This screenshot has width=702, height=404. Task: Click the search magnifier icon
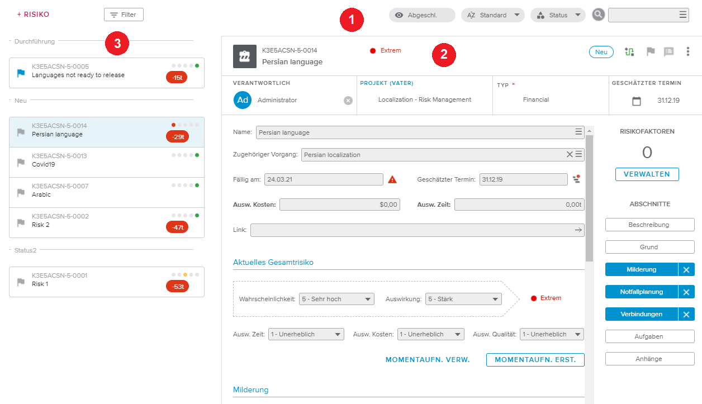click(599, 15)
